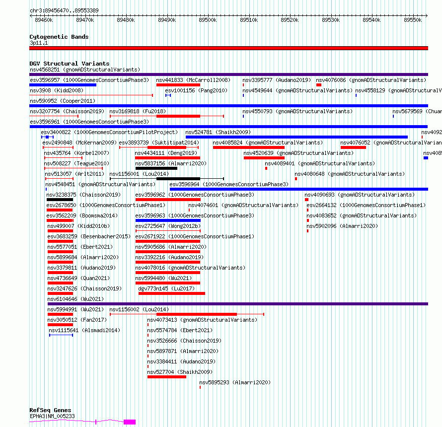This screenshot has width=442, height=427.
Task: Select nsv527704 Shaikh2009 variant label
Action: [x=180, y=372]
